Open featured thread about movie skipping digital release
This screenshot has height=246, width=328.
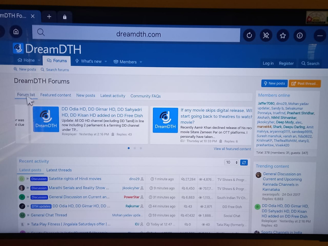coord(216,116)
